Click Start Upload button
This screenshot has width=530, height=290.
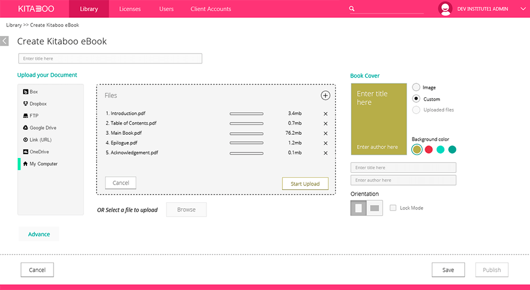pos(305,184)
